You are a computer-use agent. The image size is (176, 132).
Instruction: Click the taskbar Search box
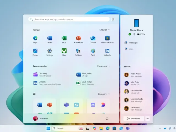coord(68,128)
